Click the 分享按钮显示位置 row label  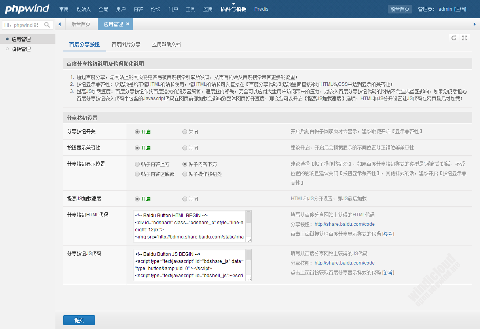point(86,164)
